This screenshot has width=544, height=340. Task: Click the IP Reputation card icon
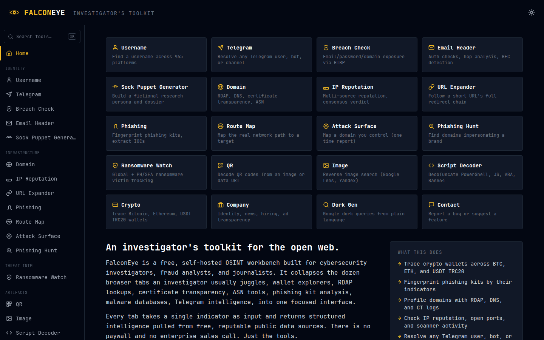coord(326,88)
